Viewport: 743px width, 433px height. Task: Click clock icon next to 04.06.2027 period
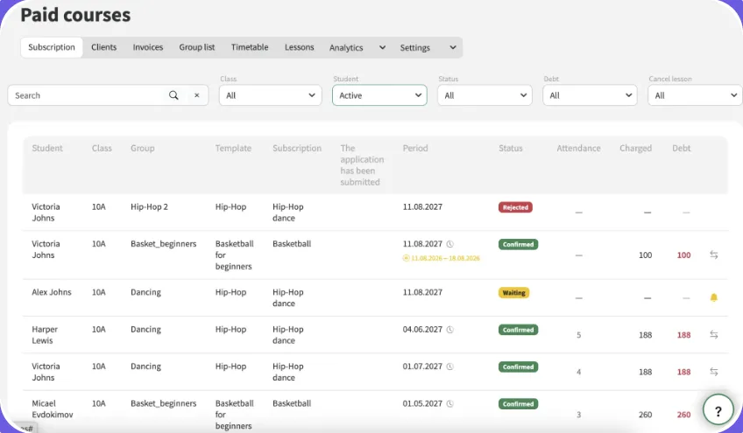click(449, 330)
